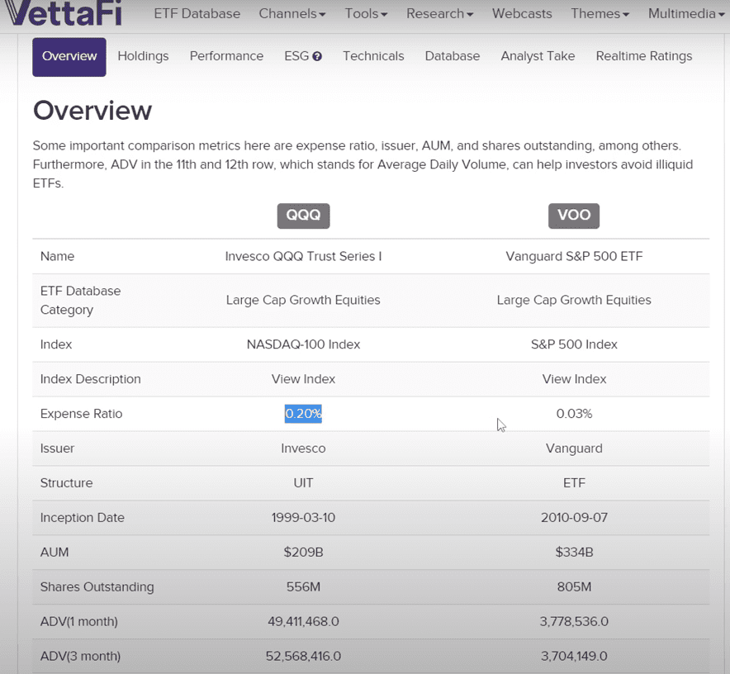The image size is (730, 674).
Task: Go to ETF Database in navigation
Action: coord(197,14)
